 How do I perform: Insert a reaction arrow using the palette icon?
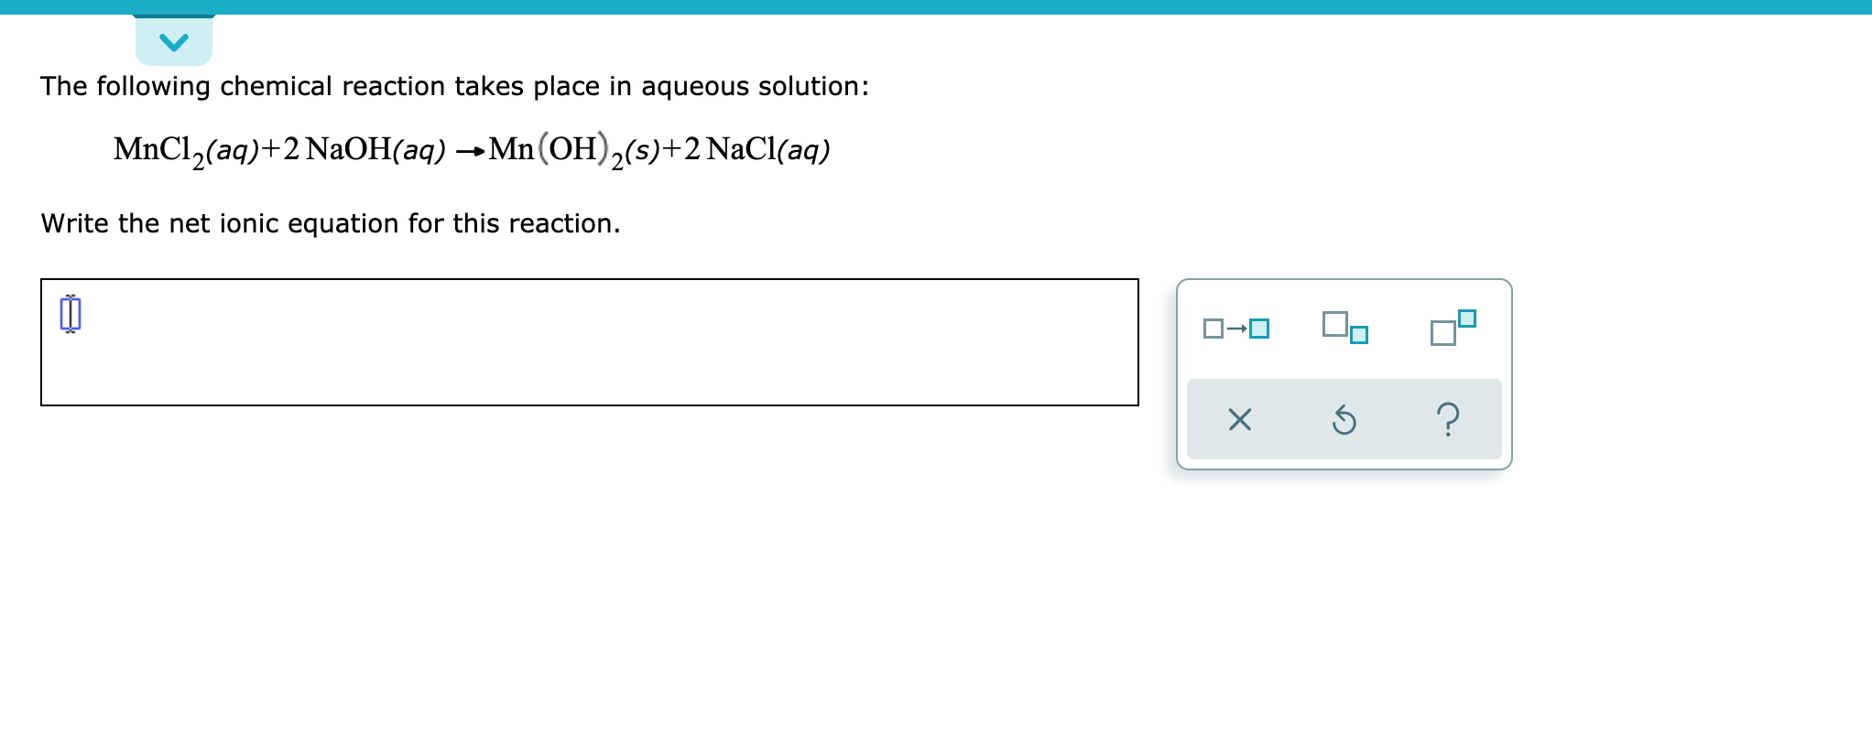pyautogui.click(x=1236, y=326)
